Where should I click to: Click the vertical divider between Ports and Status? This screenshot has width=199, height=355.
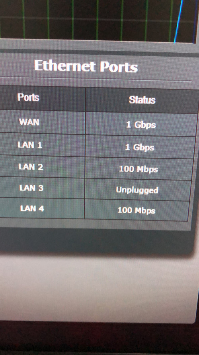pos(85,153)
